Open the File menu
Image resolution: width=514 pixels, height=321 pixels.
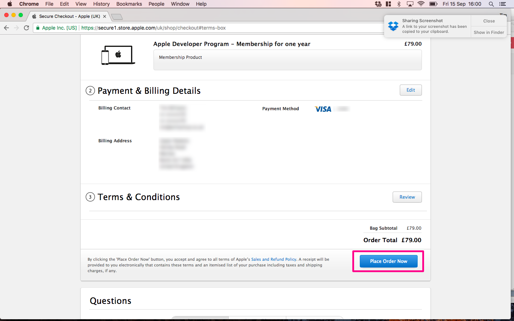49,4
